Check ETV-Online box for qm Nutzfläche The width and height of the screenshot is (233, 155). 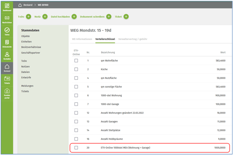tap(76, 78)
